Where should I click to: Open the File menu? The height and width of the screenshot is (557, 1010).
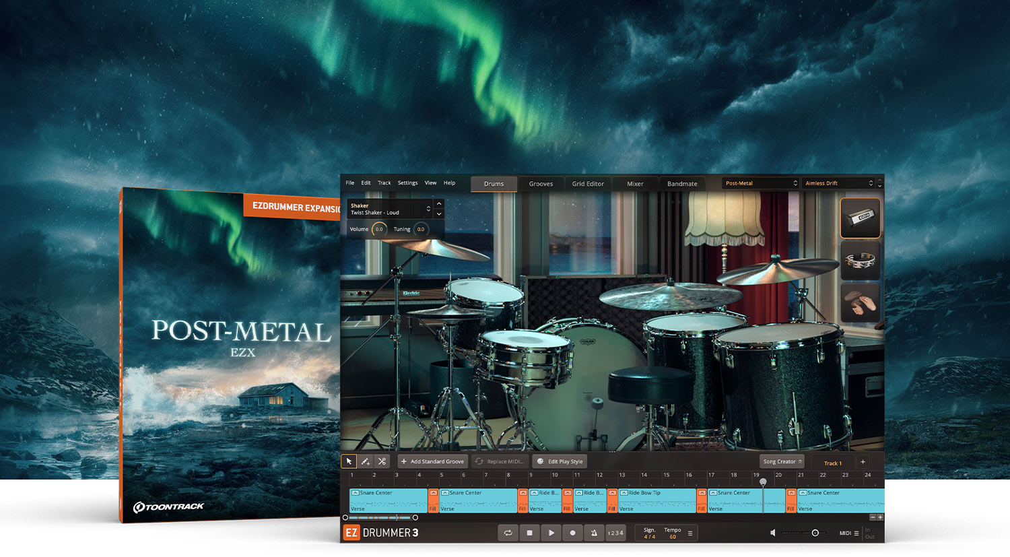pos(350,183)
